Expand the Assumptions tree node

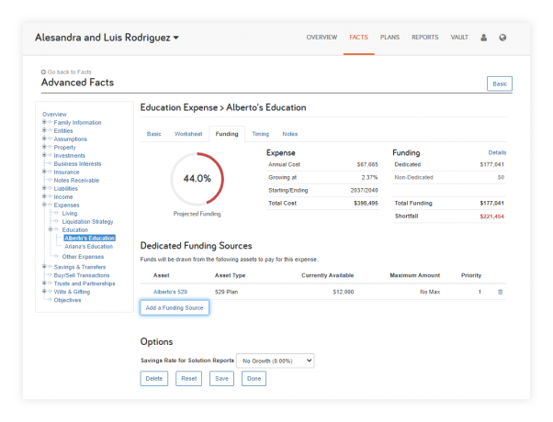click(x=44, y=139)
